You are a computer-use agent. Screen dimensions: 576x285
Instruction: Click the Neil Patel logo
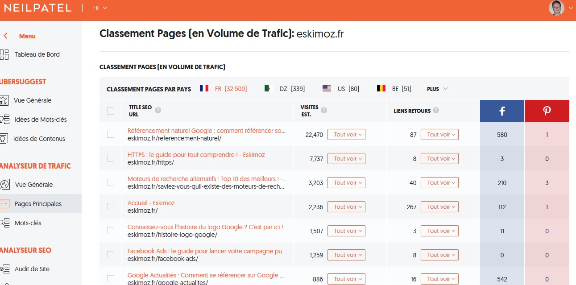point(37,8)
